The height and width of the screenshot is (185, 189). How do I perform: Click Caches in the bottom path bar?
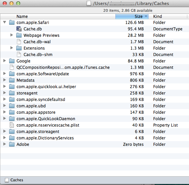(17, 180)
